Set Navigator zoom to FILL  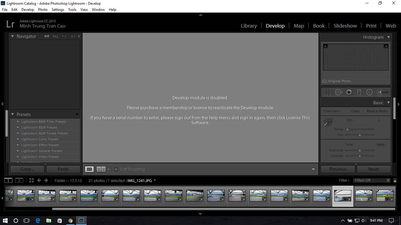coord(55,37)
